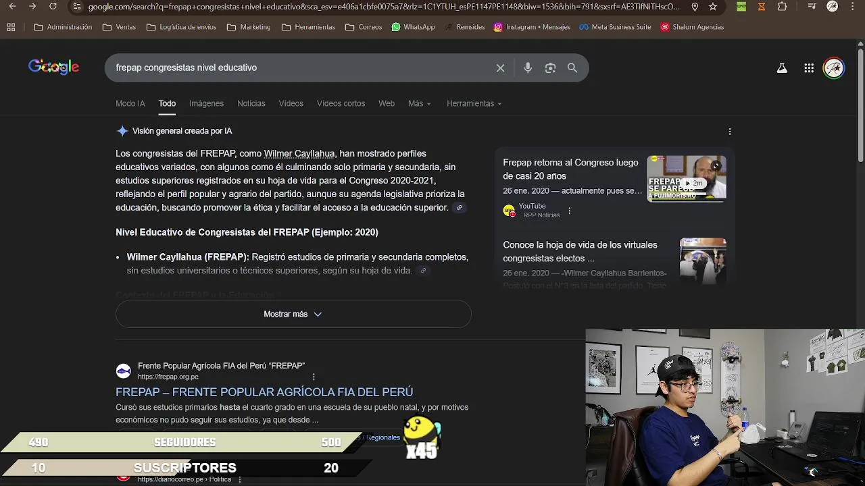Switch to Vídeos tab
Viewport: 865px width, 486px height.
[x=291, y=103]
